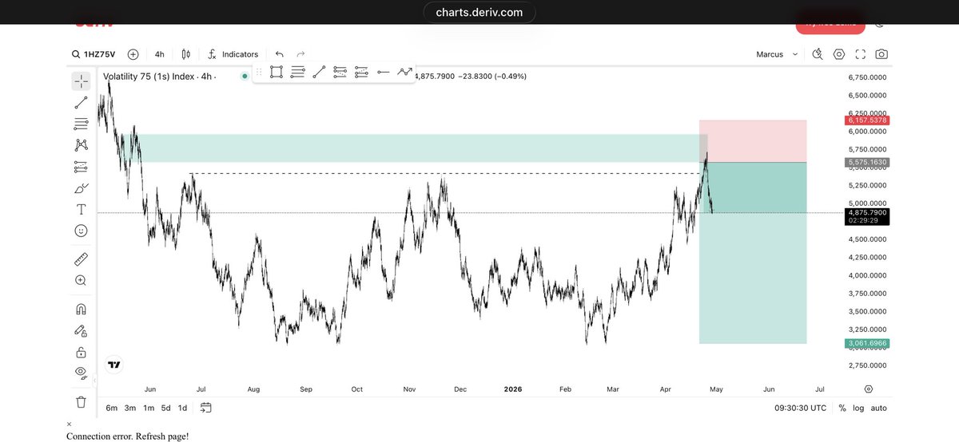Select the trend line drawing tool
Screen dimensions: 959x442
click(81, 102)
